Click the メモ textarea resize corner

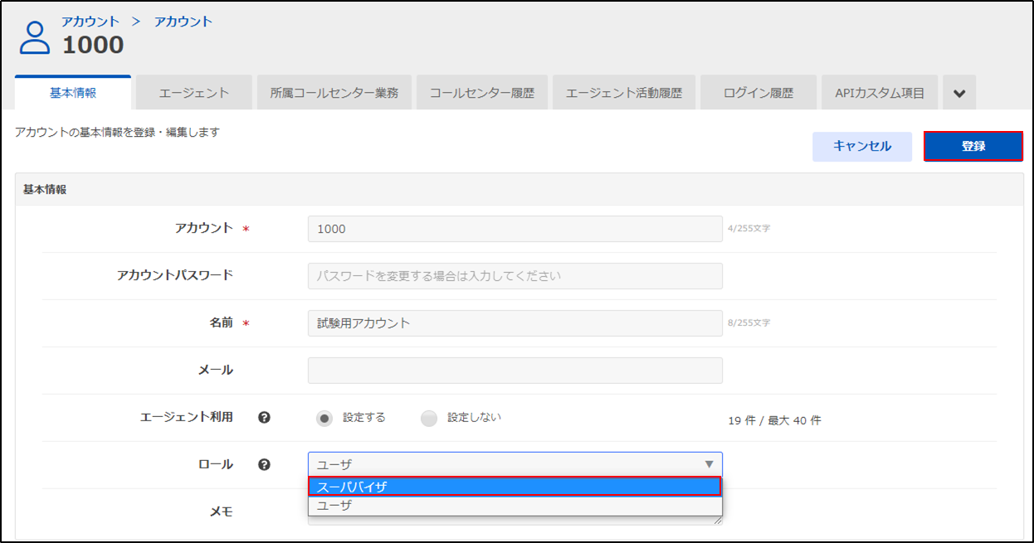click(x=718, y=521)
